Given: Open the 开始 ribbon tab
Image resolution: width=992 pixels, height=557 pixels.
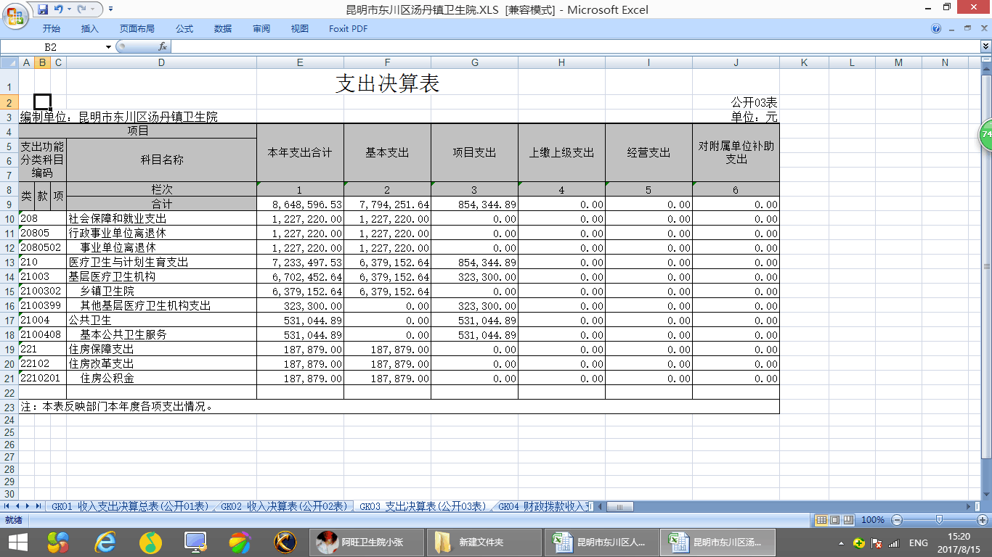Looking at the screenshot, I should [x=52, y=29].
